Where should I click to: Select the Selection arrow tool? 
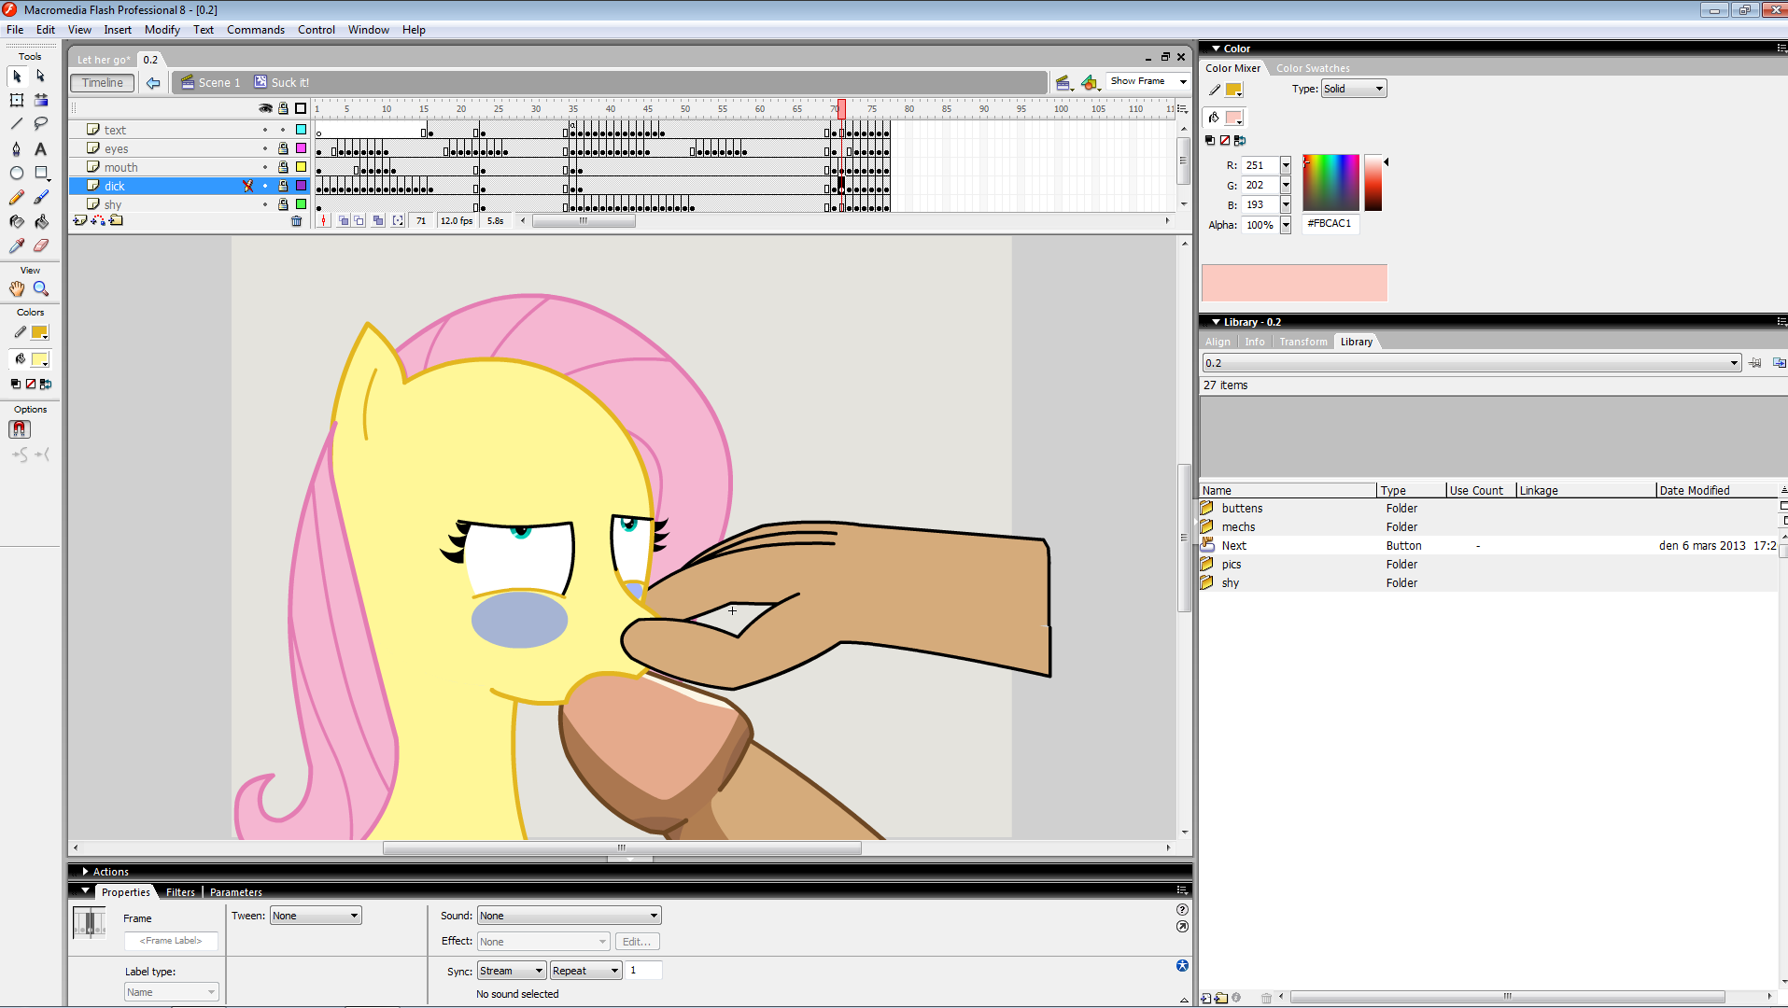(17, 76)
